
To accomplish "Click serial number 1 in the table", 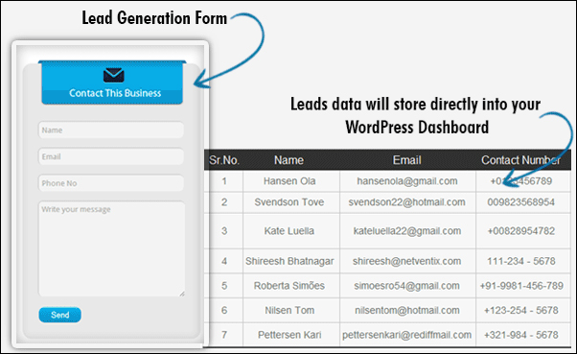I will (x=224, y=181).
